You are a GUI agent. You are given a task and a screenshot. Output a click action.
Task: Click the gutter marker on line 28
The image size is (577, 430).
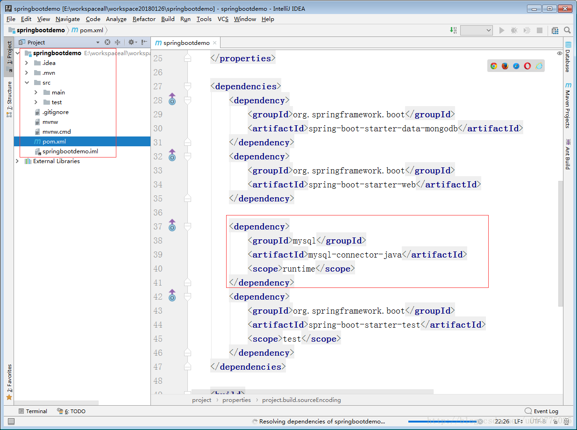tap(172, 99)
